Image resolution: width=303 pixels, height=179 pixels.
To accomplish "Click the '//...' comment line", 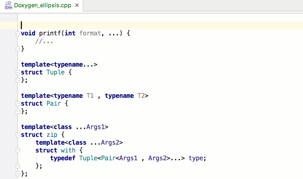I will click(x=44, y=41).
